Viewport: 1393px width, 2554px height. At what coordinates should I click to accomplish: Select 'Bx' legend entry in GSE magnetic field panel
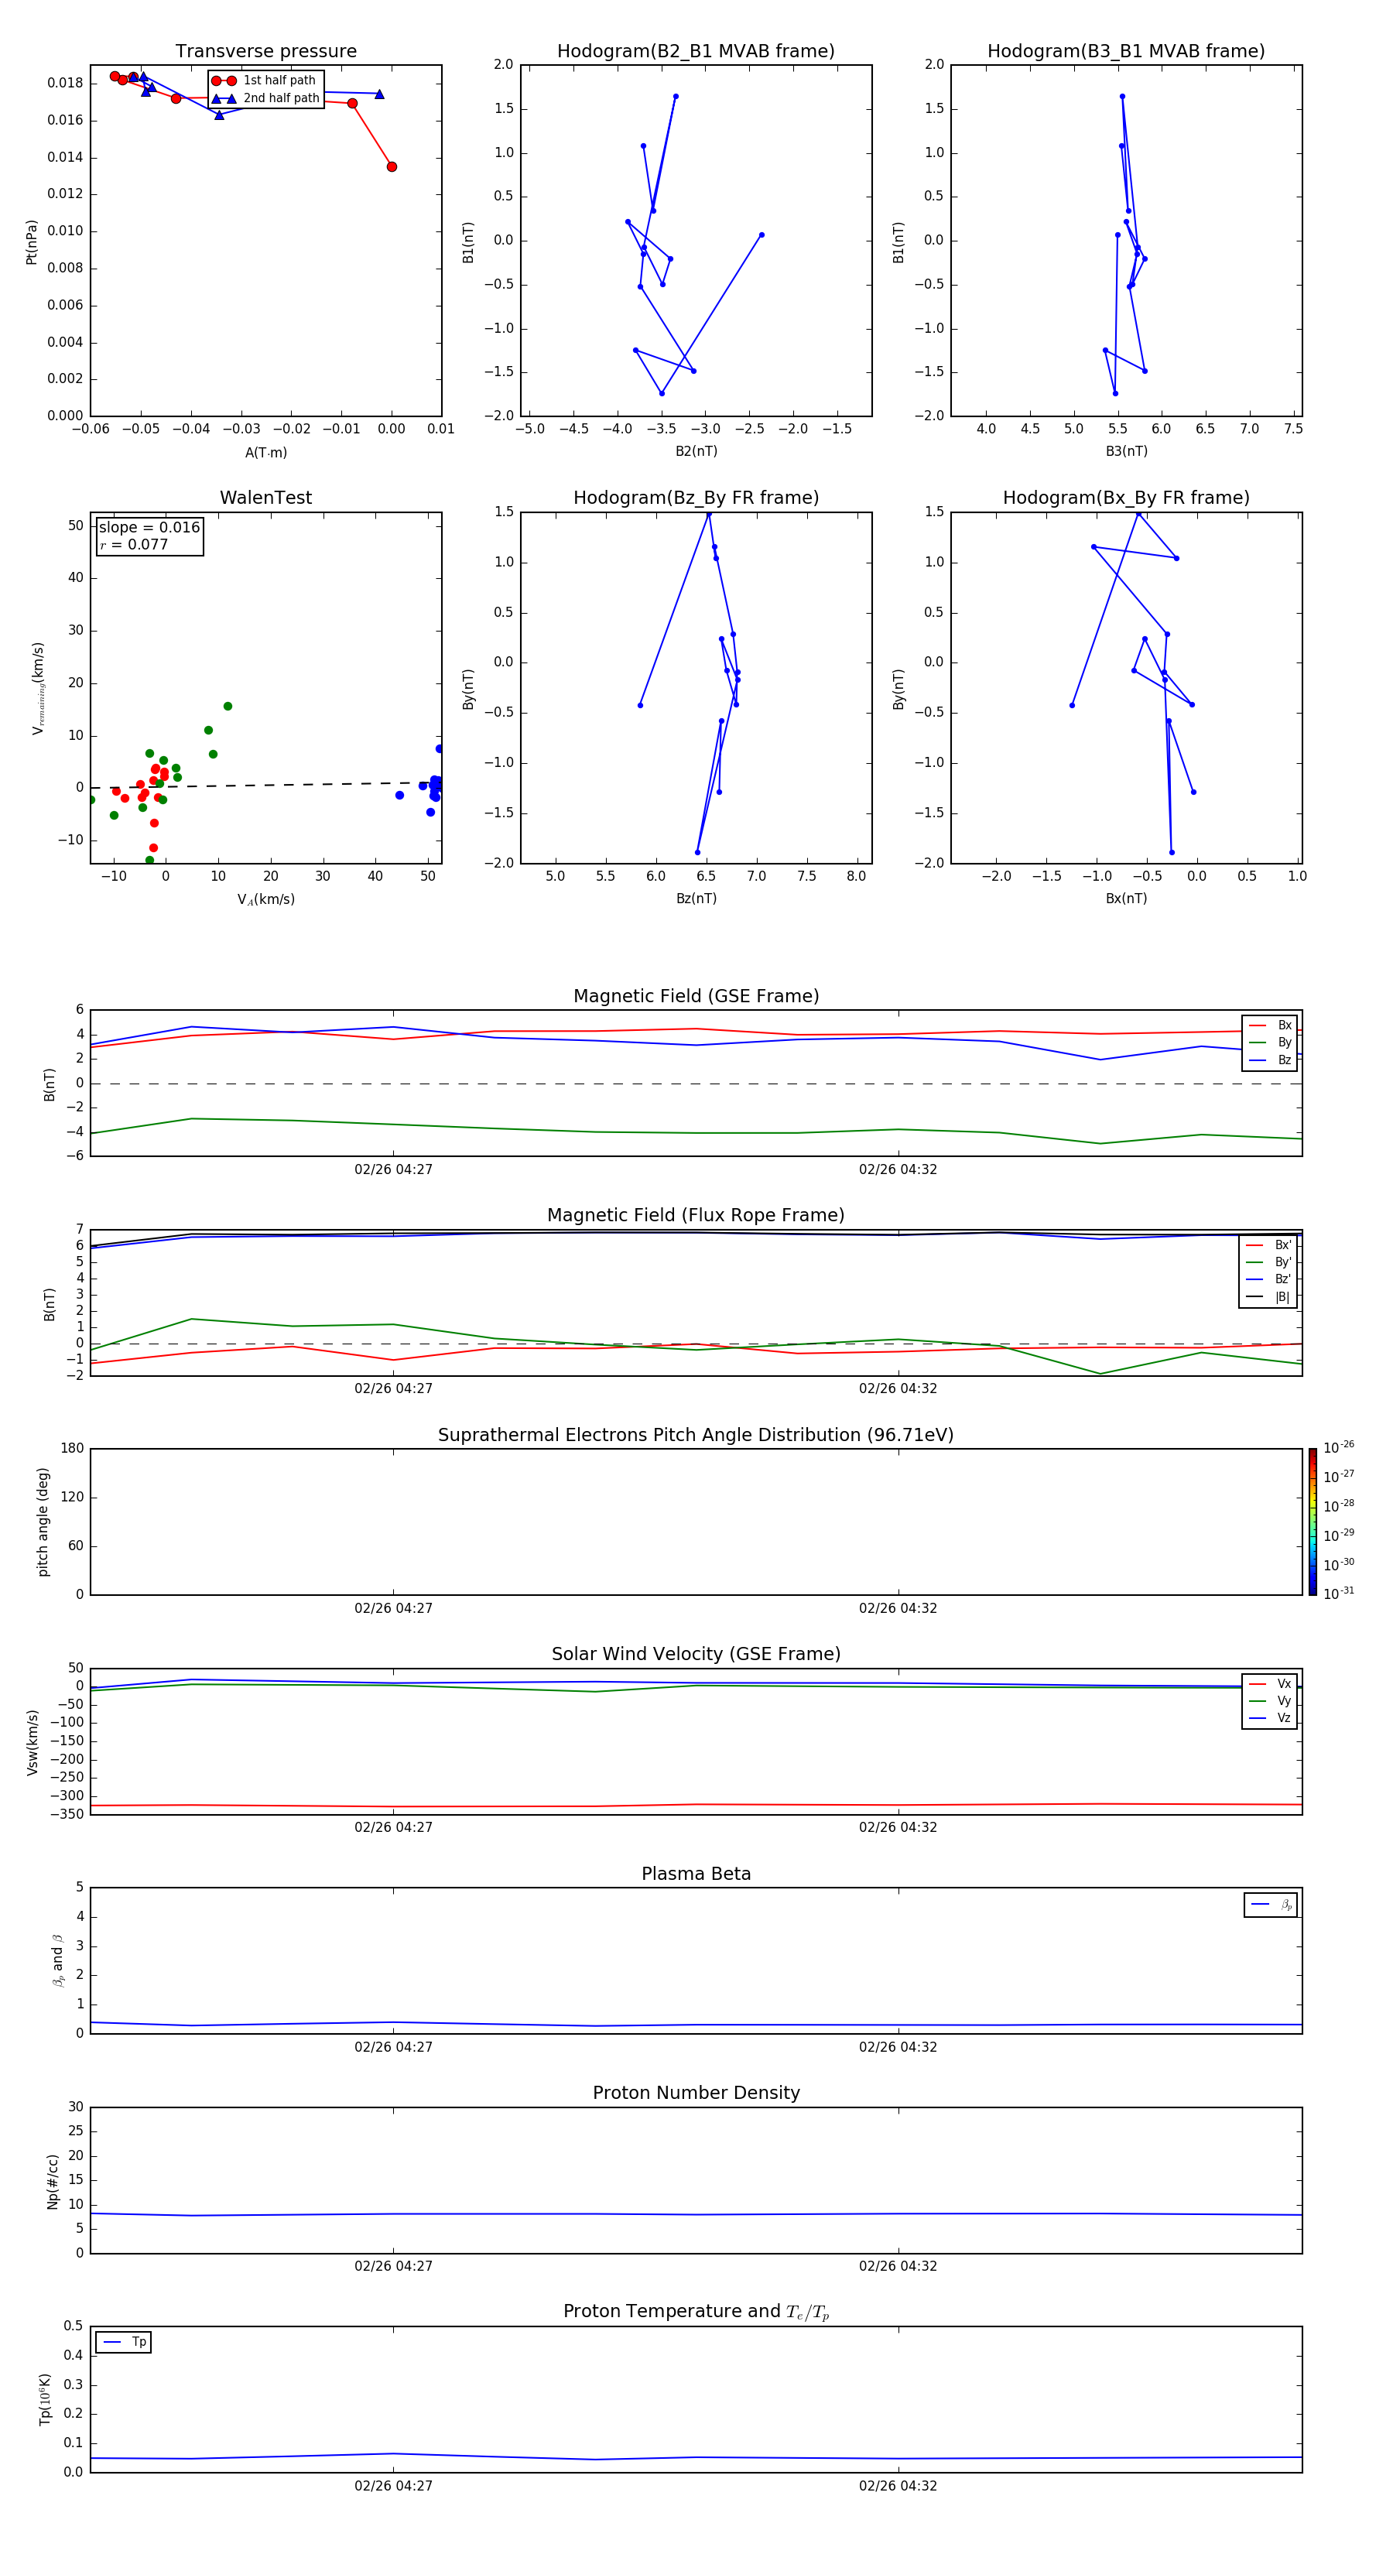[1270, 1025]
